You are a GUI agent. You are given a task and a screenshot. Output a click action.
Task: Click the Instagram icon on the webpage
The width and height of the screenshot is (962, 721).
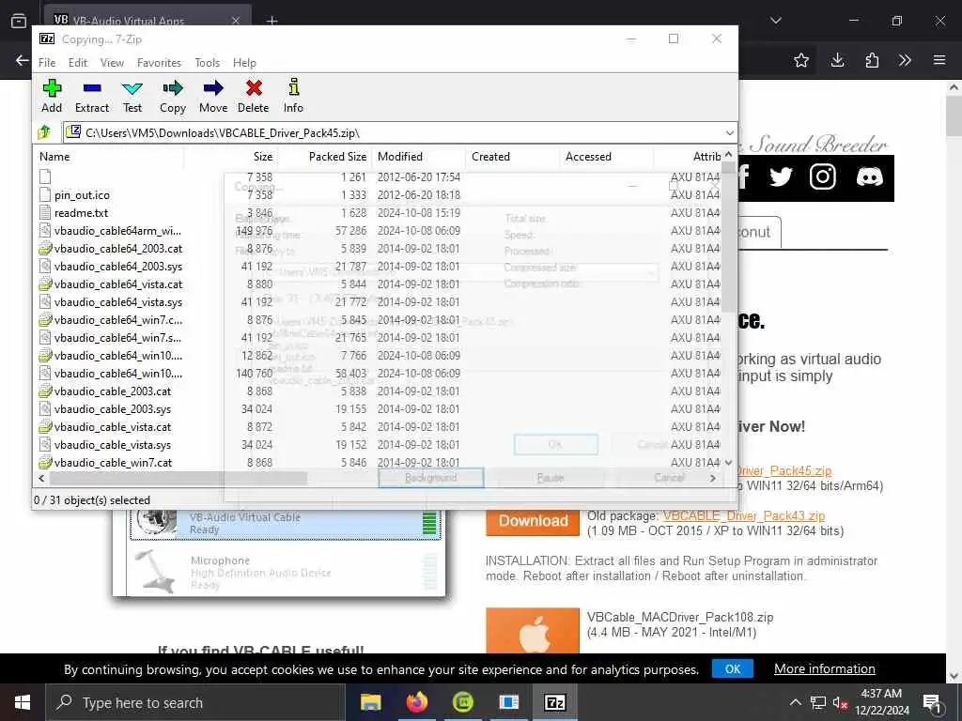(823, 177)
